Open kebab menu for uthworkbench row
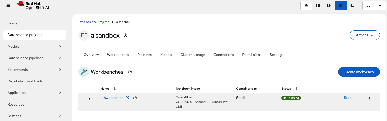The image size is (387, 121). pos(369,98)
